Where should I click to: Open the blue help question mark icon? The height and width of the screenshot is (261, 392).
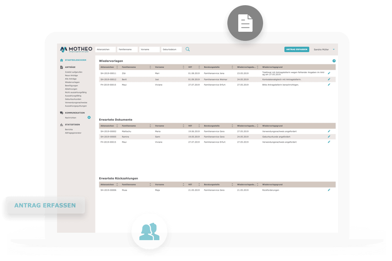point(334,61)
